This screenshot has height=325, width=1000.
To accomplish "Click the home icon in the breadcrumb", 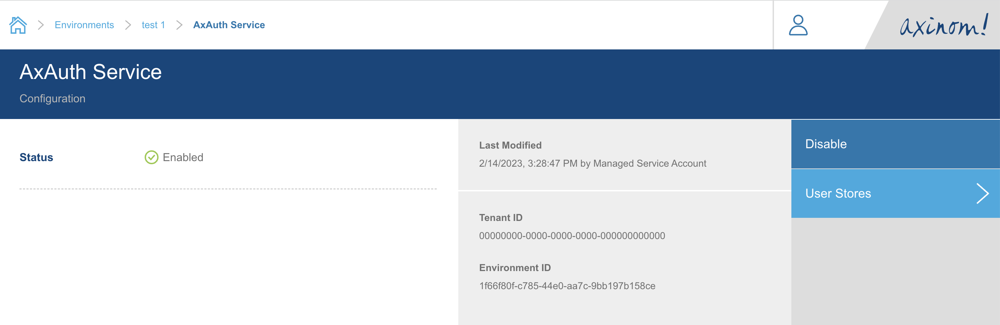I will [x=18, y=24].
